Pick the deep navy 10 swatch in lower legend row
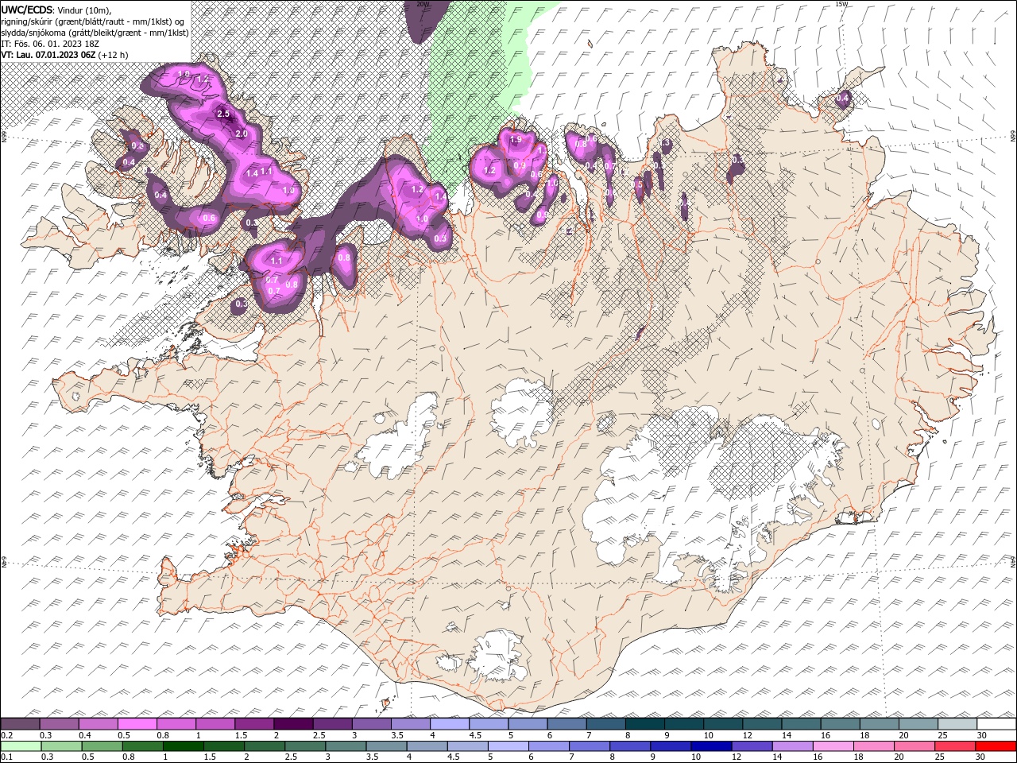 point(712,746)
